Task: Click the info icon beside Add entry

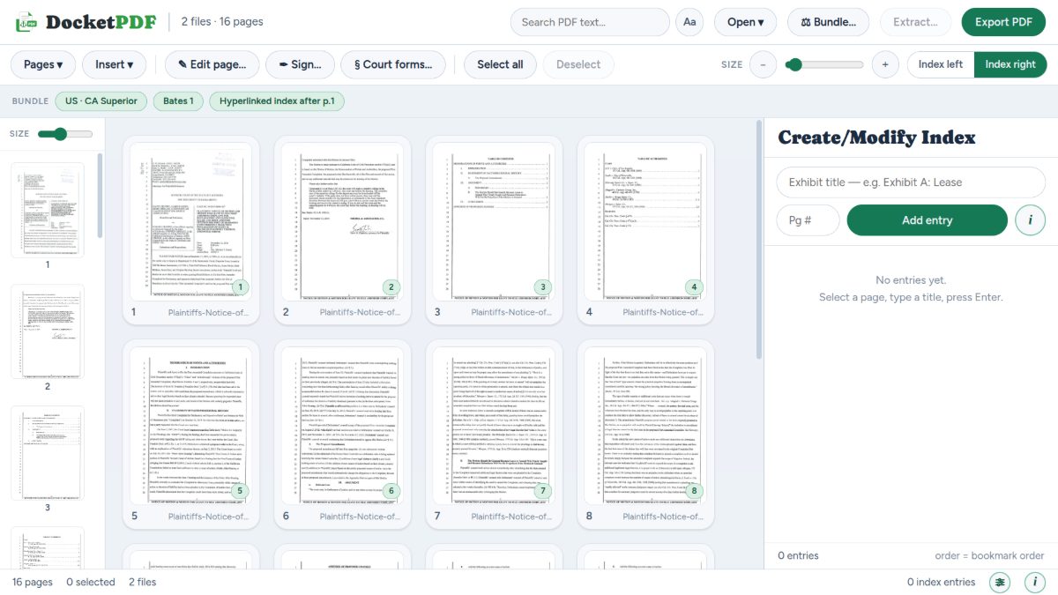Action: [x=1030, y=220]
